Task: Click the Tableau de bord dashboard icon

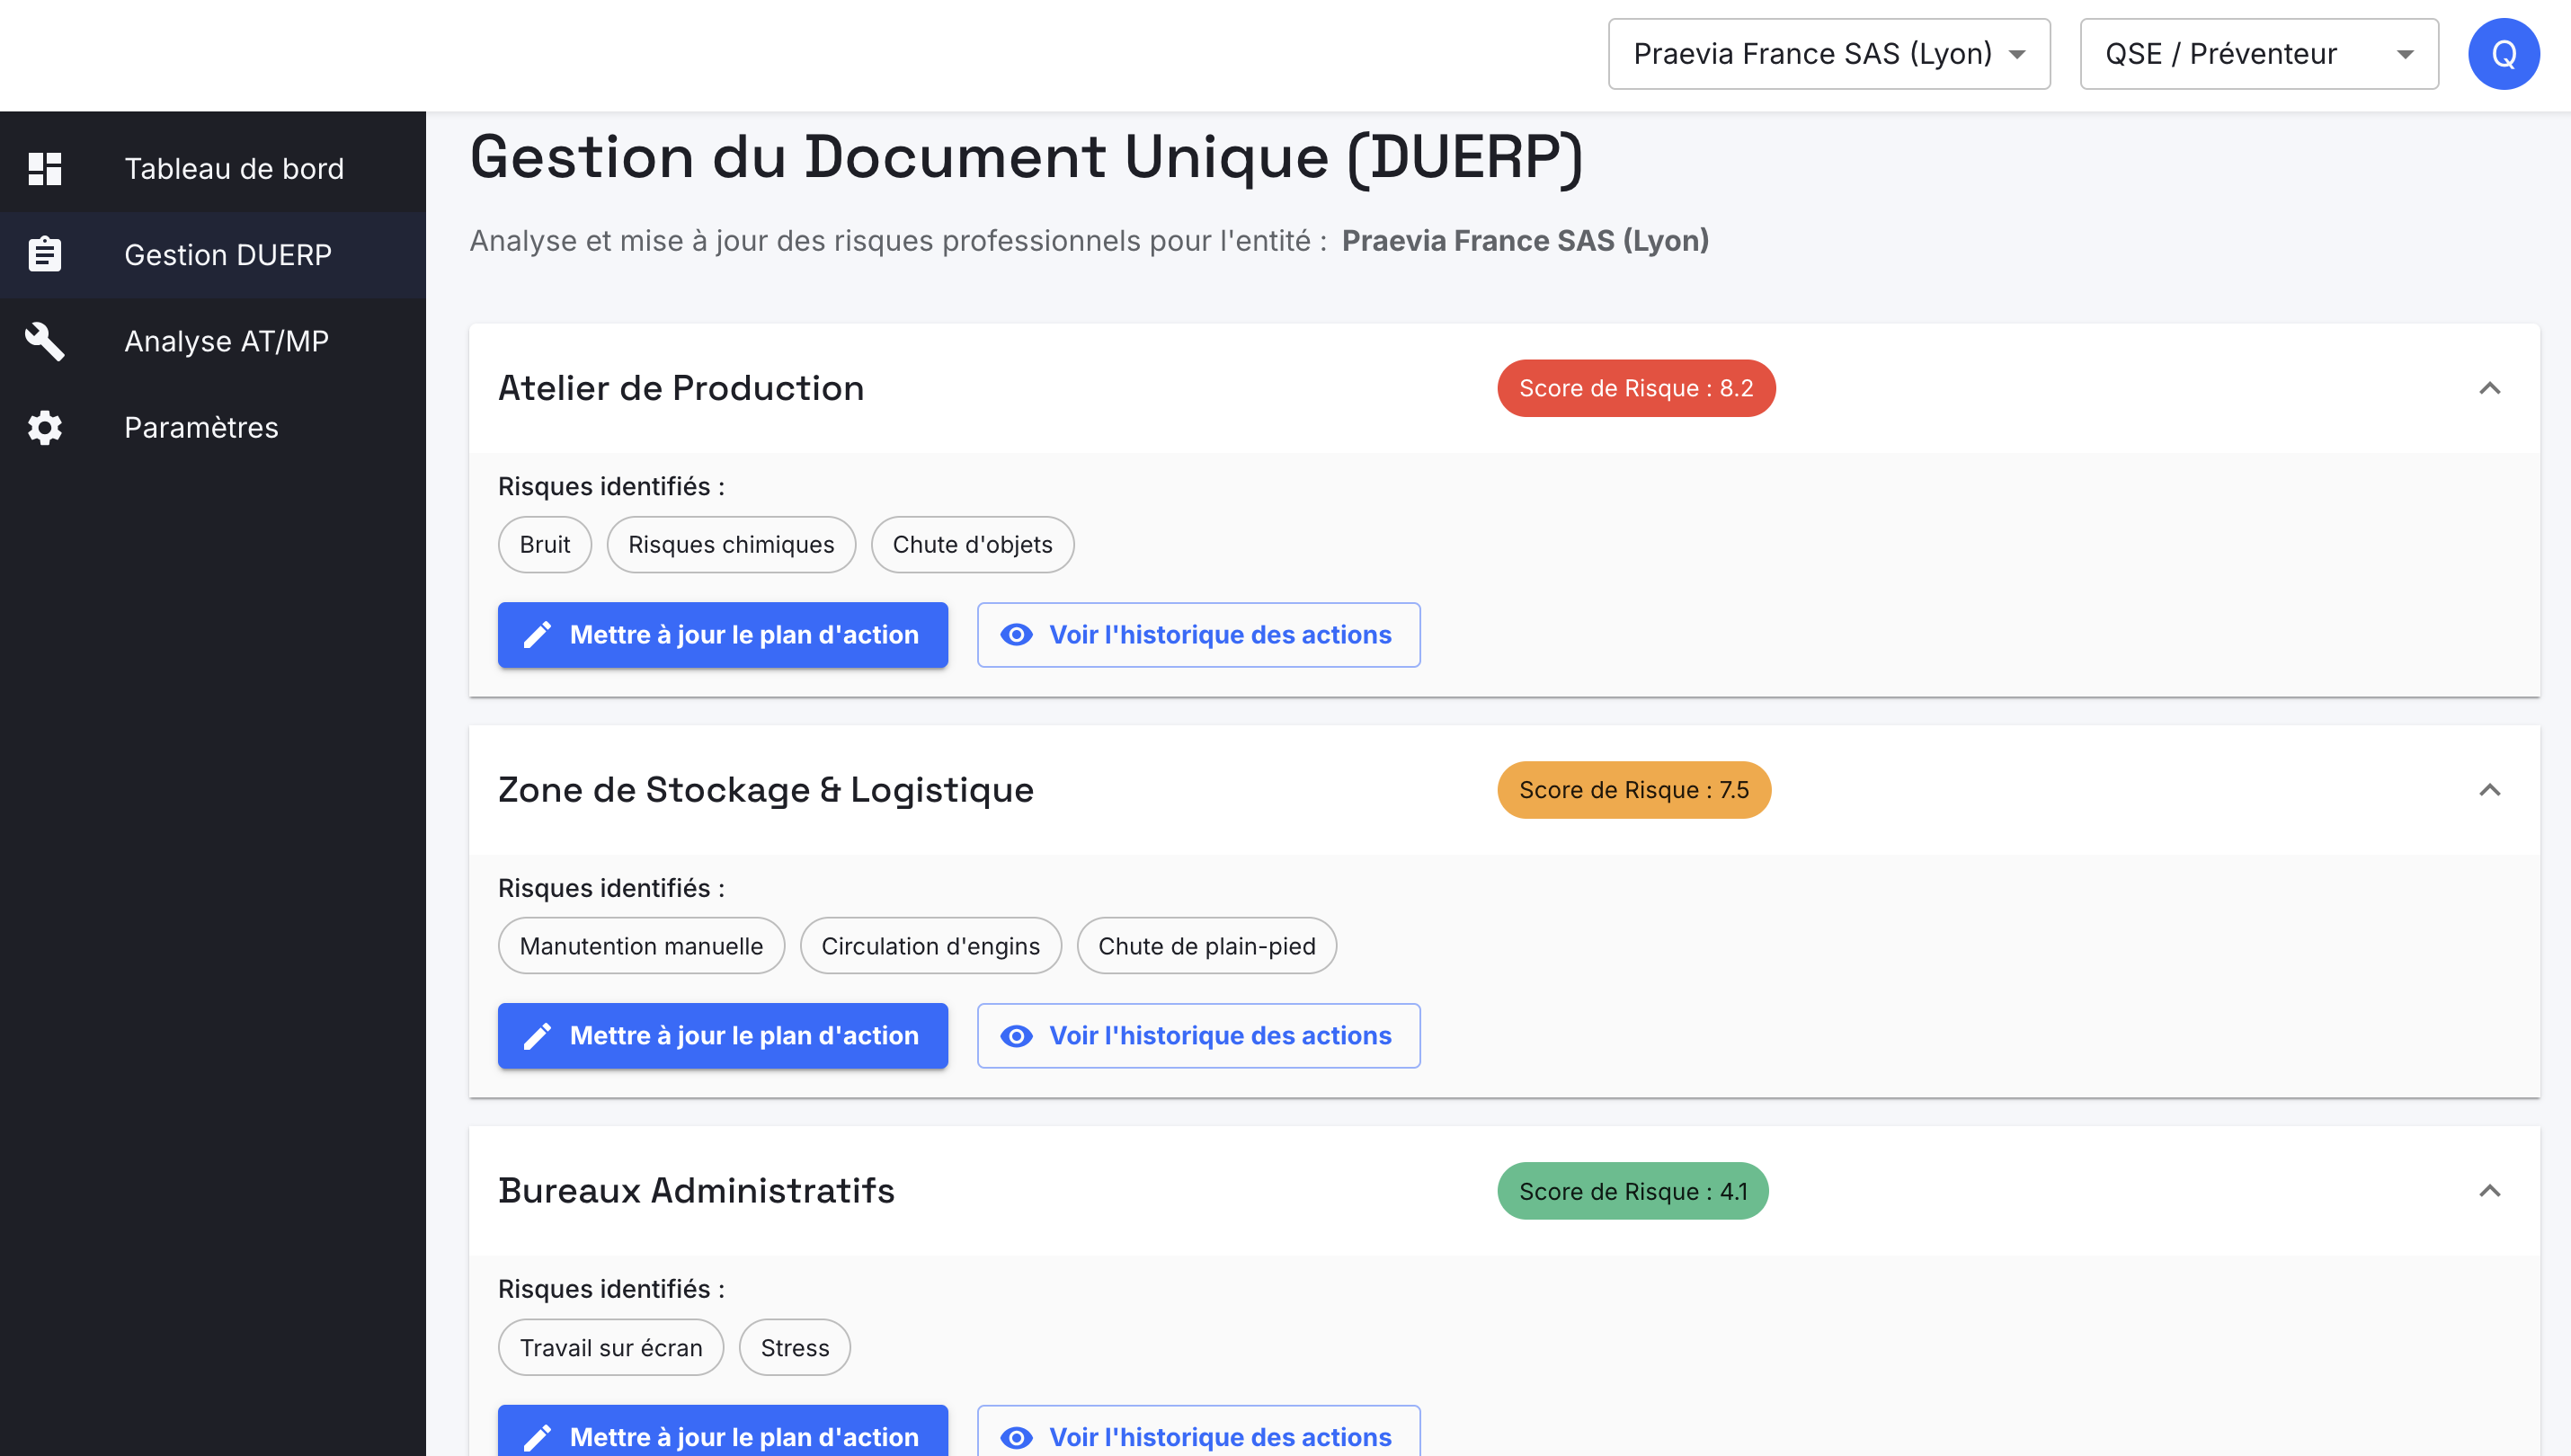Action: [x=45, y=168]
